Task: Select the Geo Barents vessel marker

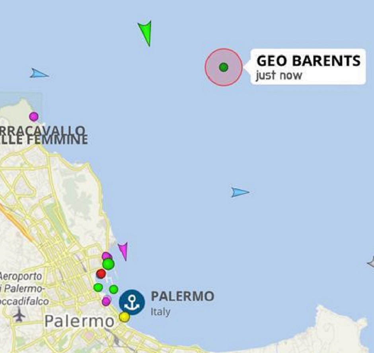Action: point(224,67)
